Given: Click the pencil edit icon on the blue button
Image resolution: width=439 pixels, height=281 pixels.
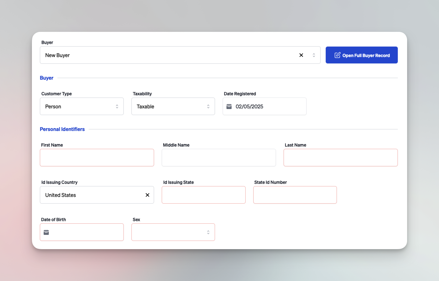Looking at the screenshot, I should click(x=337, y=55).
